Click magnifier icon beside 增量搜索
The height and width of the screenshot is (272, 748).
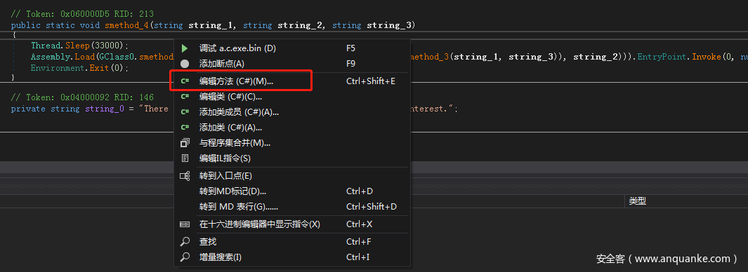[x=185, y=257]
